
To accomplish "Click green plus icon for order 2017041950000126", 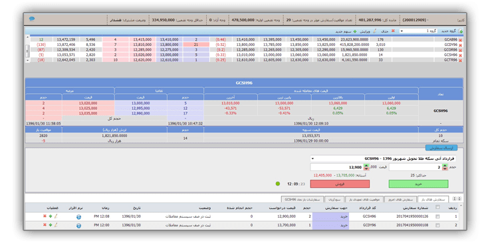I will (x=51, y=216).
